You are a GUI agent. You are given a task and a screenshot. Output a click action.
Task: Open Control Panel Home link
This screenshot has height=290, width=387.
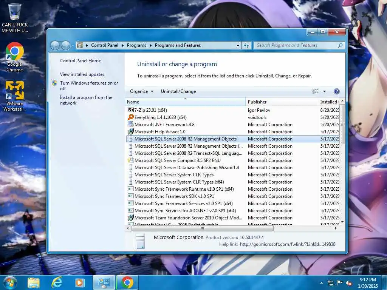pos(80,61)
